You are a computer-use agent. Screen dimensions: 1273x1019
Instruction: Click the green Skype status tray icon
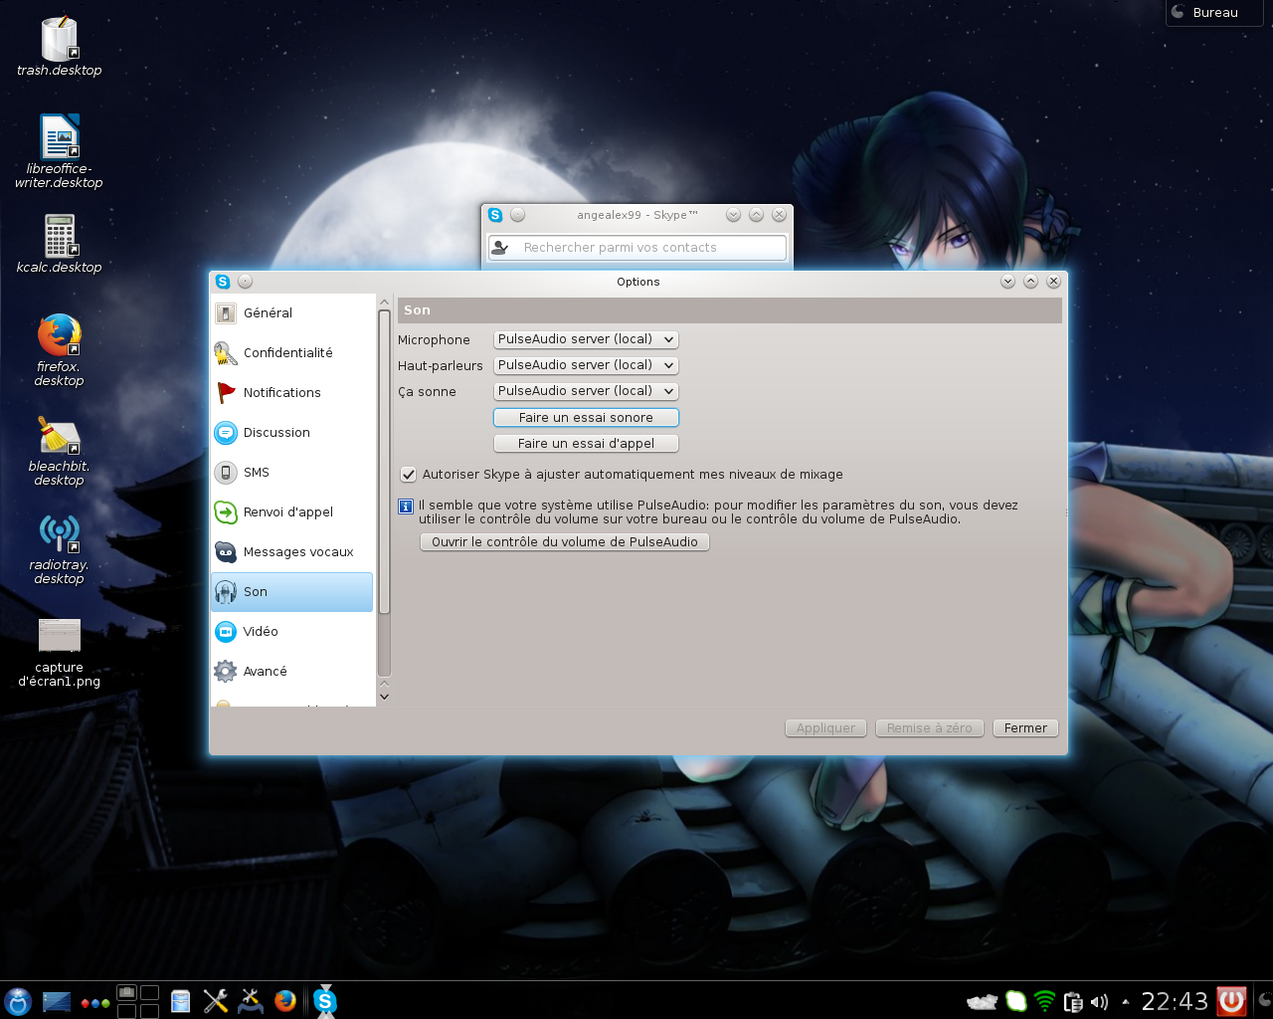point(1015,1001)
